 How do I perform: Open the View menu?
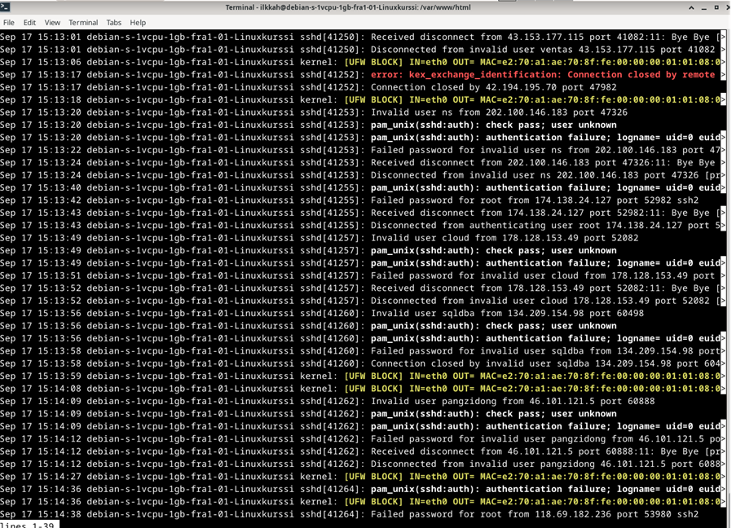(52, 23)
